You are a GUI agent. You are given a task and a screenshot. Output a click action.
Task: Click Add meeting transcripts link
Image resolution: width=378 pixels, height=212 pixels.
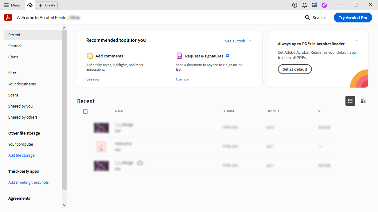29,183
